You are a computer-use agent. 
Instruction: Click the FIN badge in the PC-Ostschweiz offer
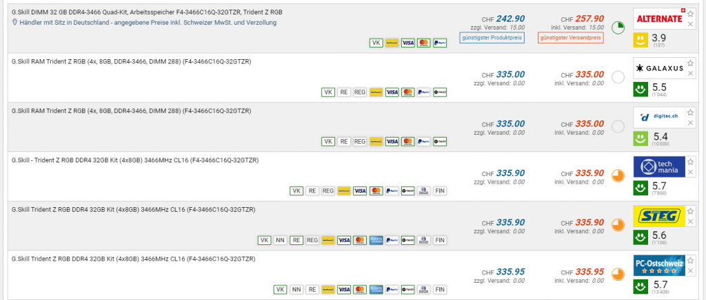pos(440,290)
